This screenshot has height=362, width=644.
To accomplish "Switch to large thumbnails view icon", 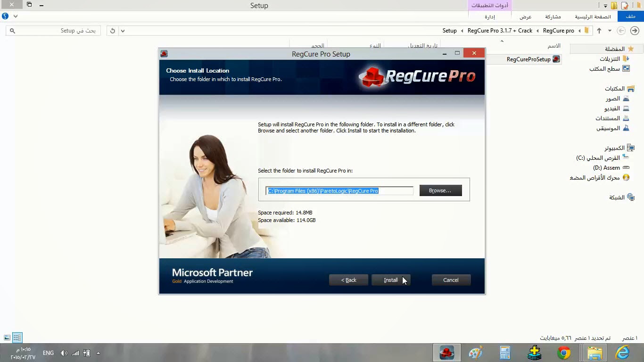I will tap(7, 338).
